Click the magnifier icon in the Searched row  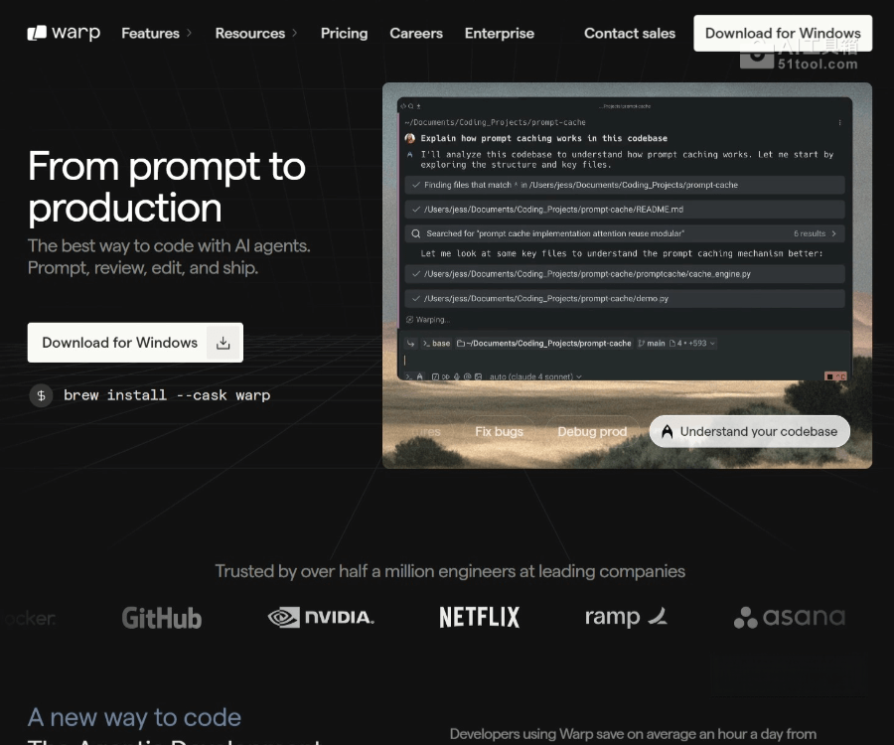[415, 233]
